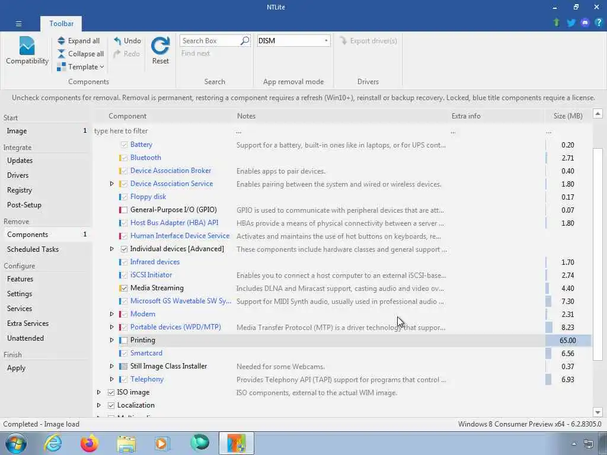Open the Twitter link icon

click(571, 23)
